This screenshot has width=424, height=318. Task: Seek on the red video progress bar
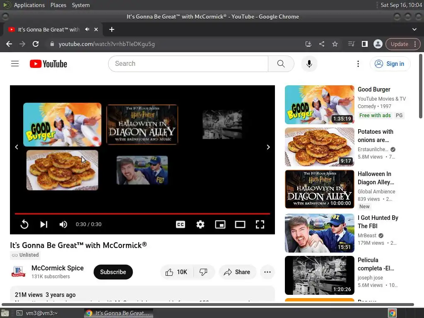[x=142, y=214]
